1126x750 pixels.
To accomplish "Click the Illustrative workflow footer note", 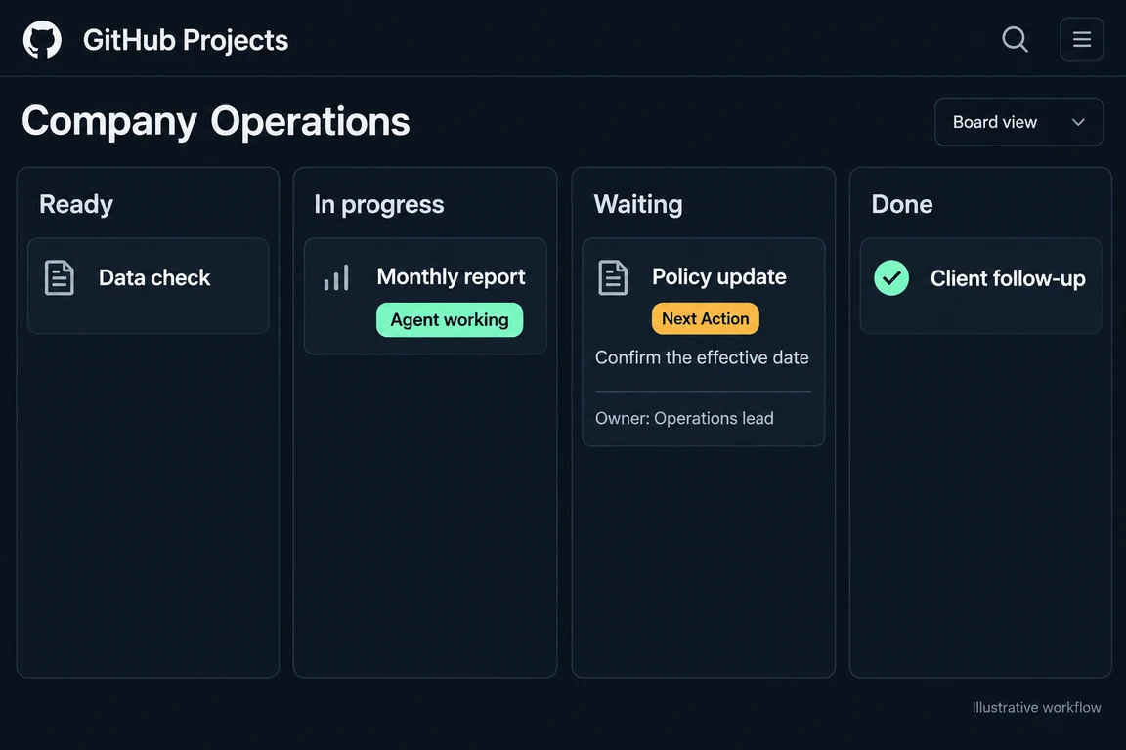I will click(1036, 708).
